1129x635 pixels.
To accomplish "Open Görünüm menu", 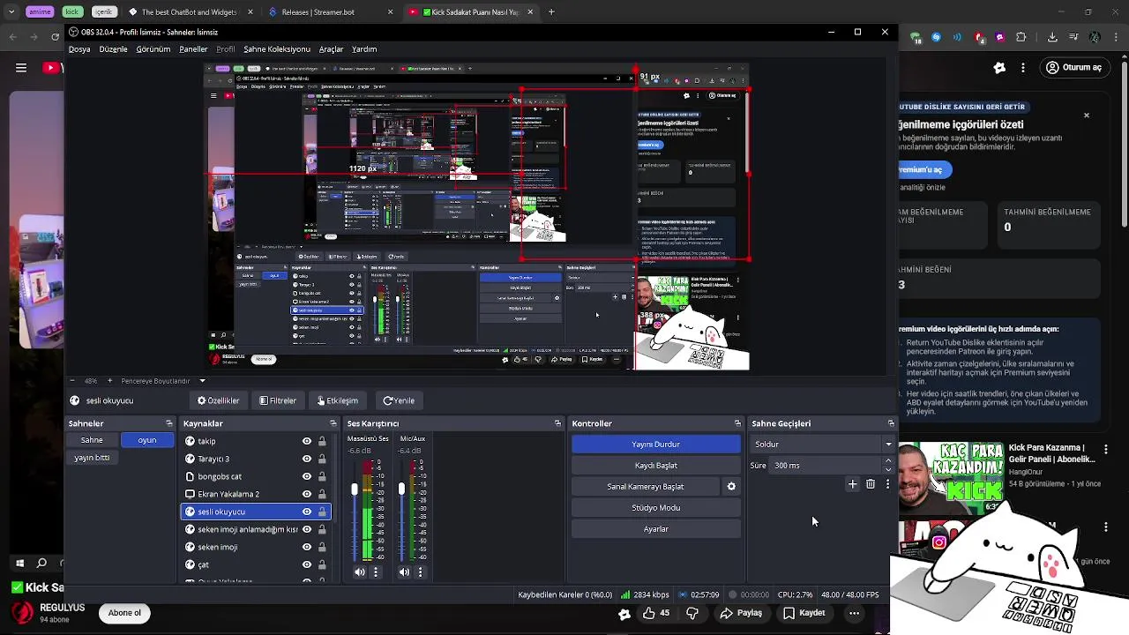I will 153,49.
